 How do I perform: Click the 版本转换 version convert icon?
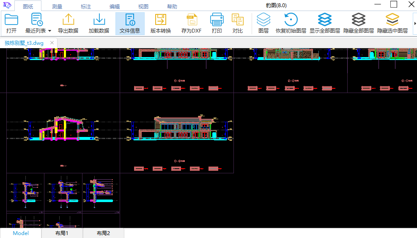pos(161,20)
